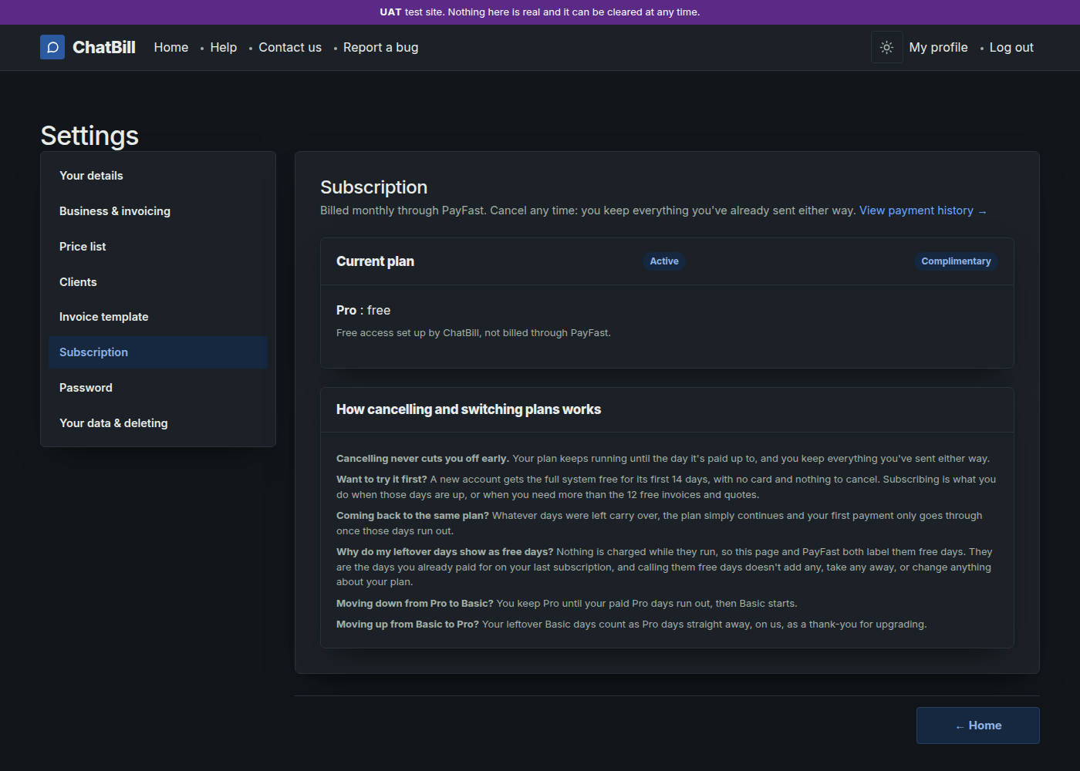Open Your data & deleting section
Screen dimensions: 1080x771
158,423
